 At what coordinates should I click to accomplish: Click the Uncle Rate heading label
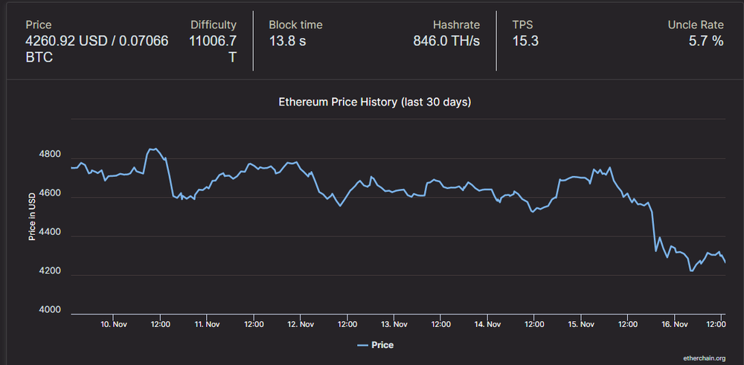(696, 25)
